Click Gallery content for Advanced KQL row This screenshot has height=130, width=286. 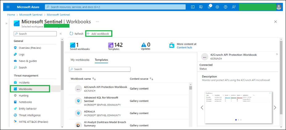tap(139, 101)
